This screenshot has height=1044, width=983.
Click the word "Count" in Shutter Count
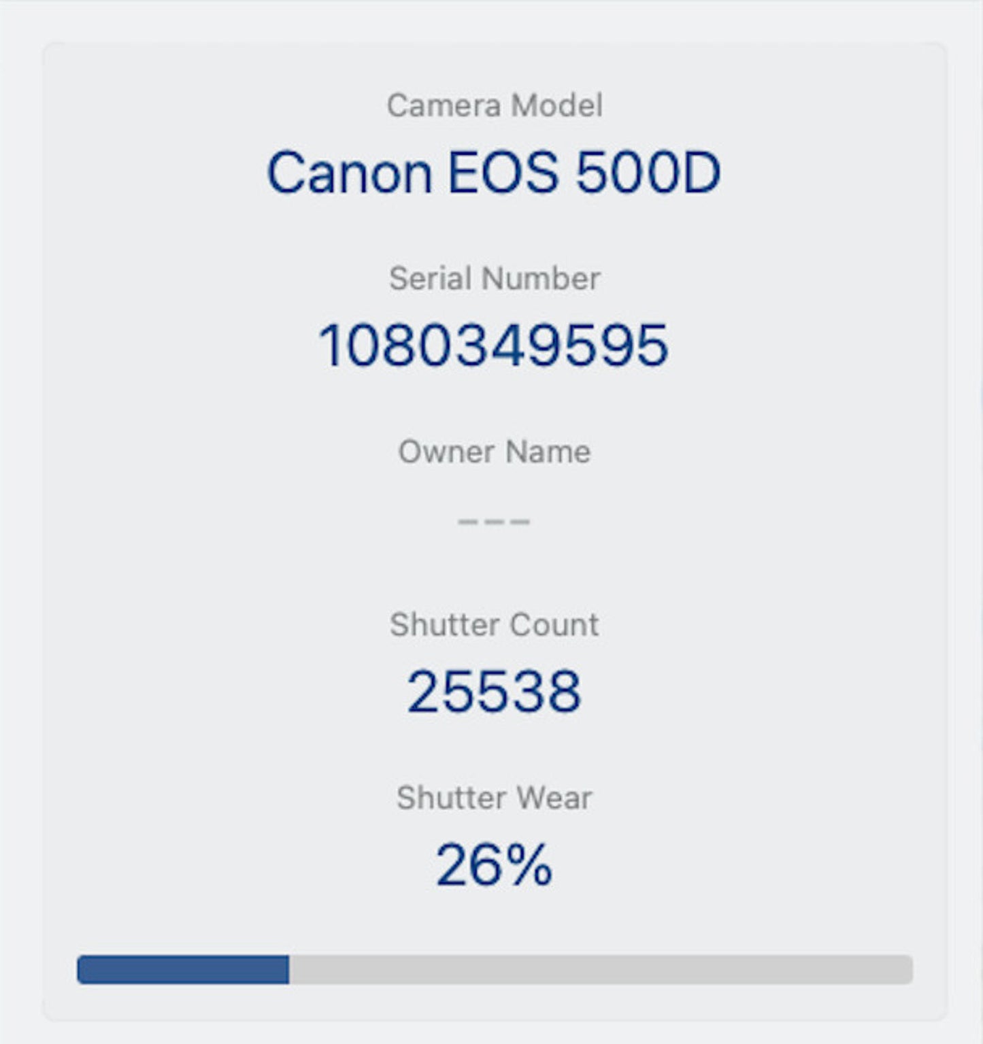coord(554,625)
